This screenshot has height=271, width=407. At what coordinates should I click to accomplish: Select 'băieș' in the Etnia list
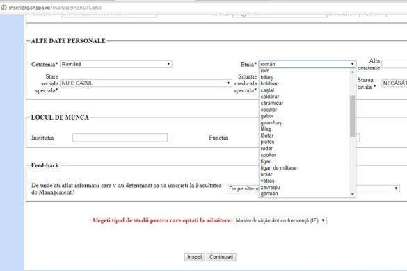tap(305, 77)
